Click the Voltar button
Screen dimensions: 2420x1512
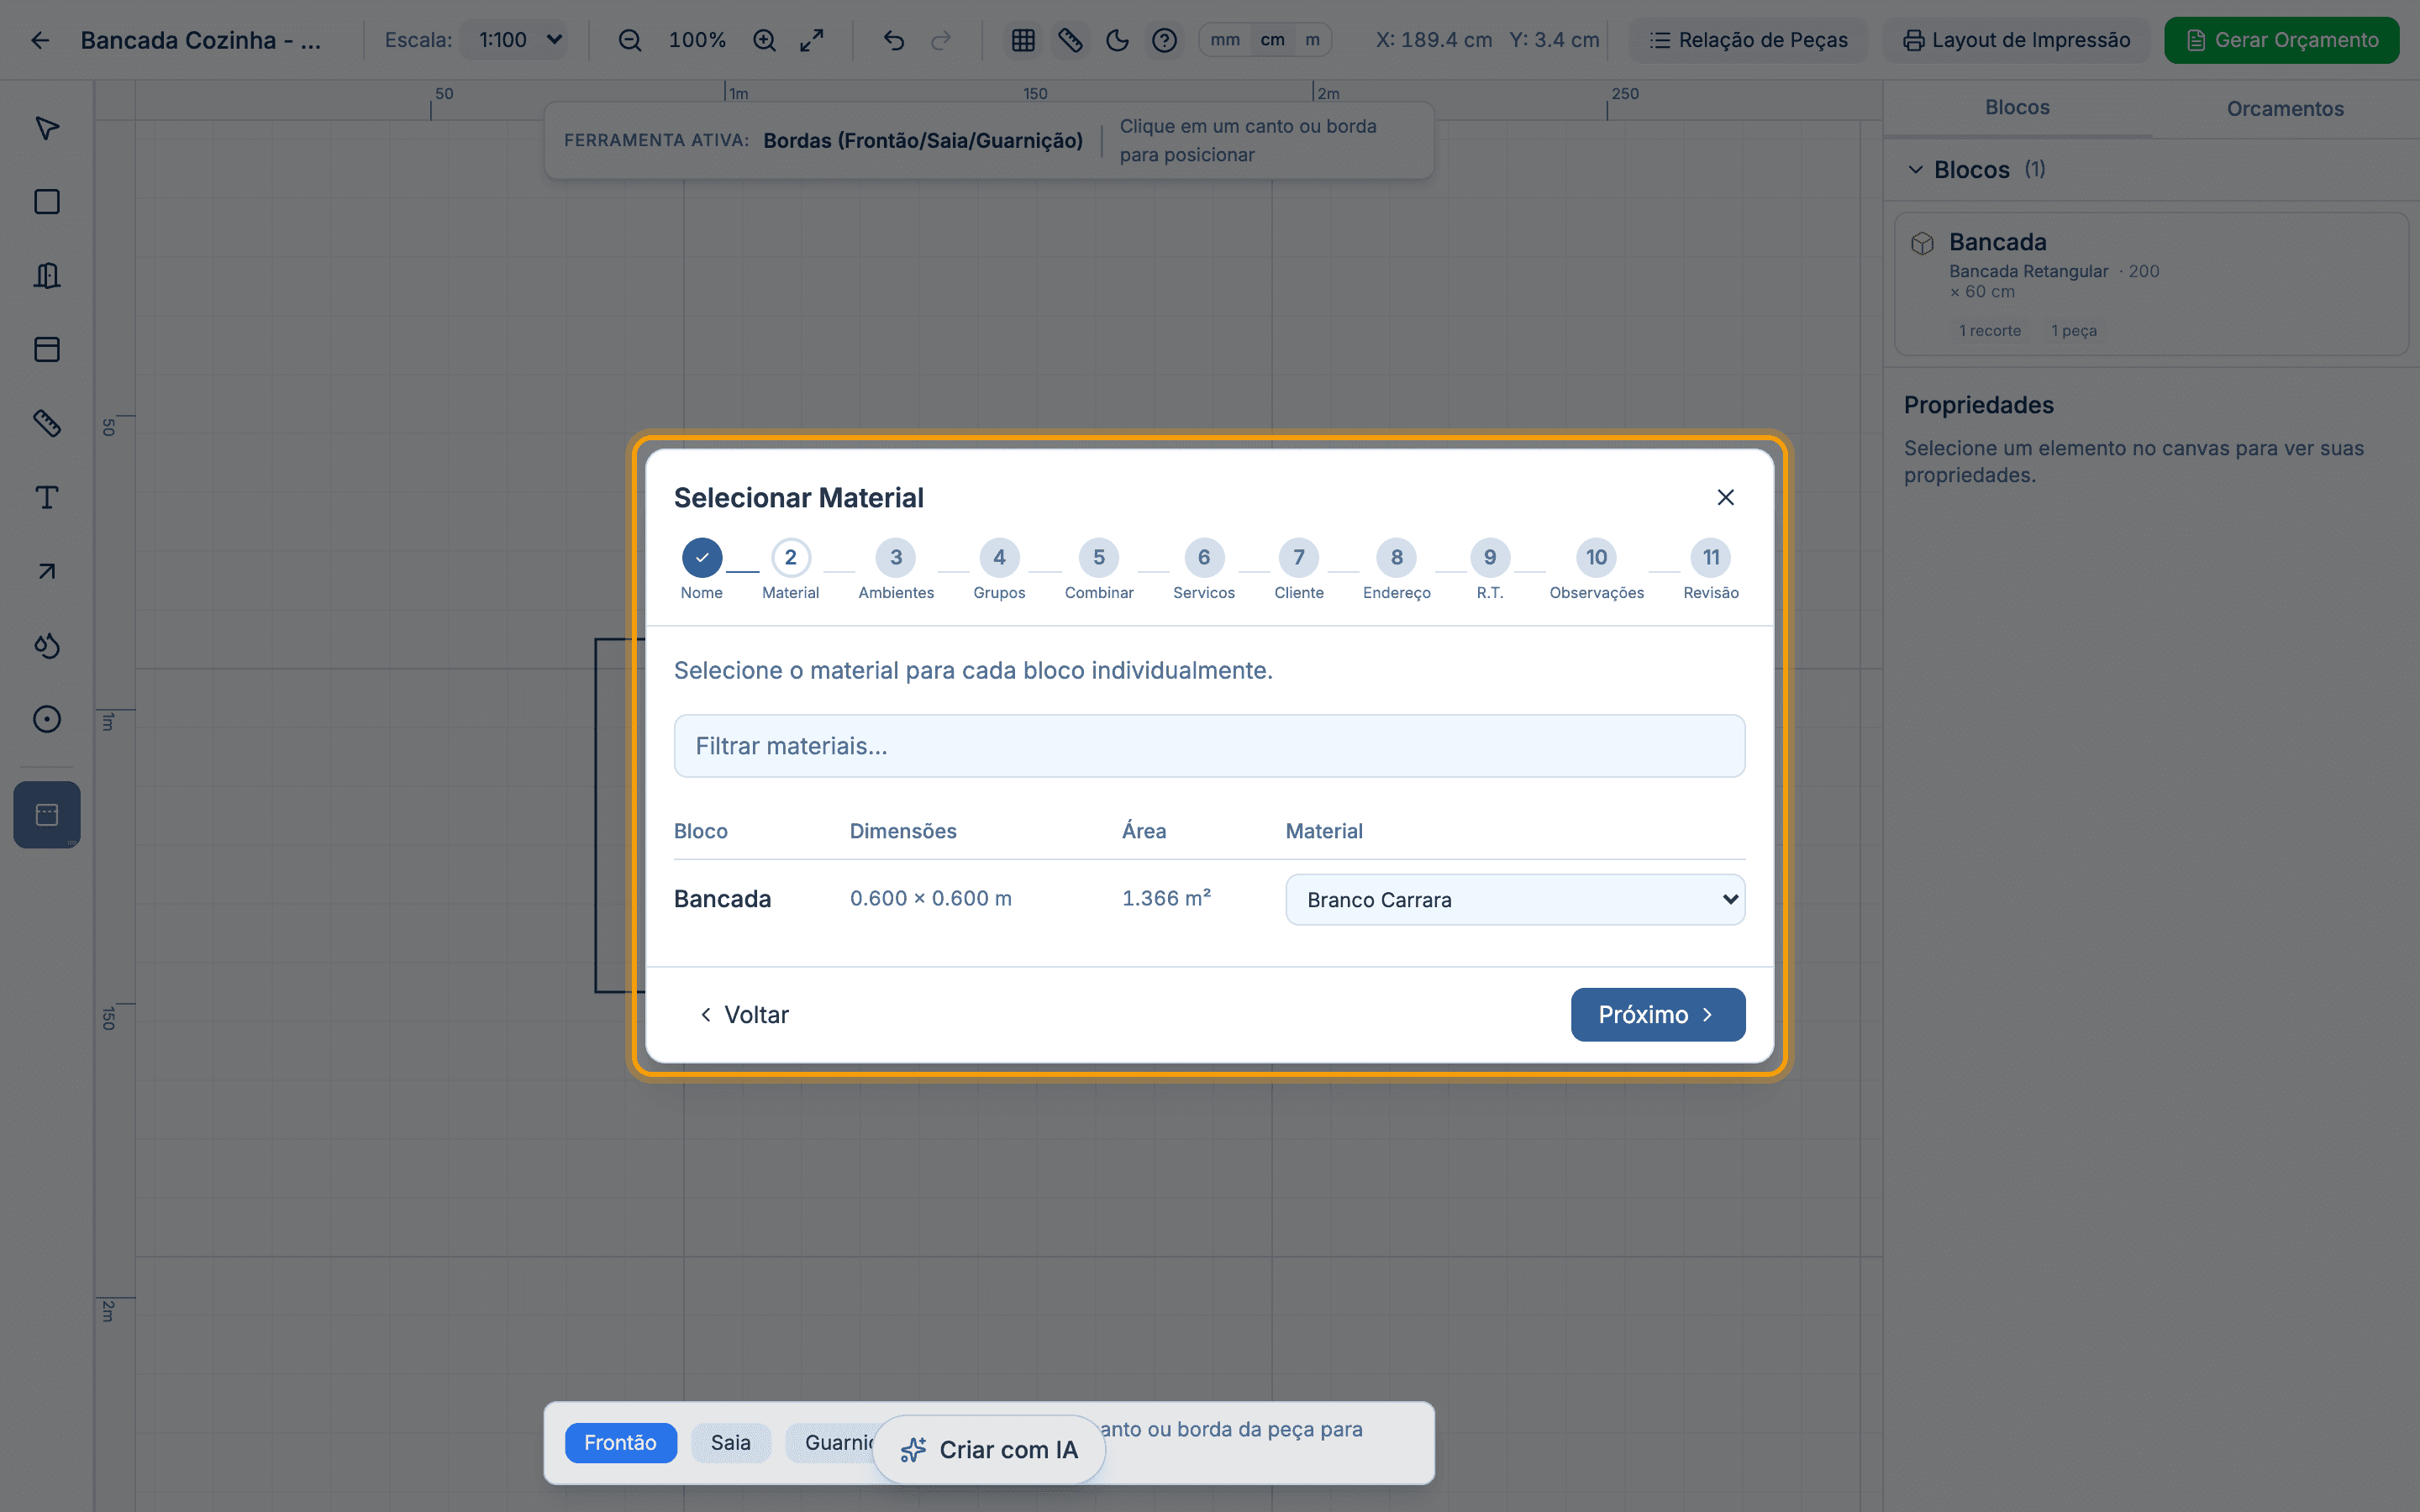[x=744, y=1015]
